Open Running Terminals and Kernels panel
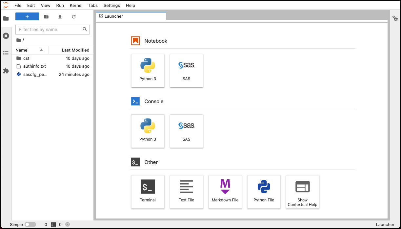The image size is (401, 229). pos(6,36)
